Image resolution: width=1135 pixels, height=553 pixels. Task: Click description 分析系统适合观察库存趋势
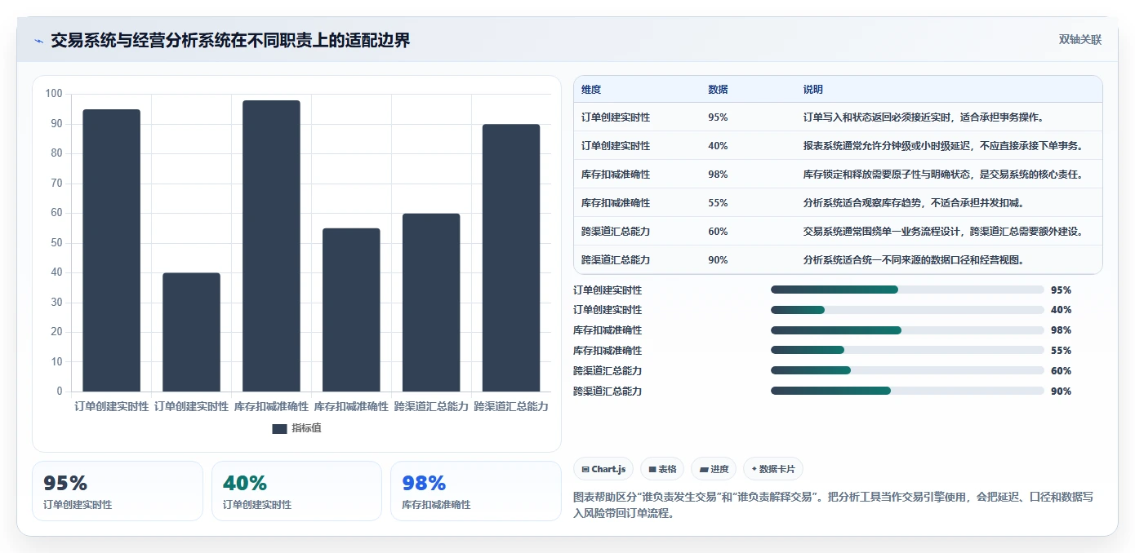coord(914,203)
